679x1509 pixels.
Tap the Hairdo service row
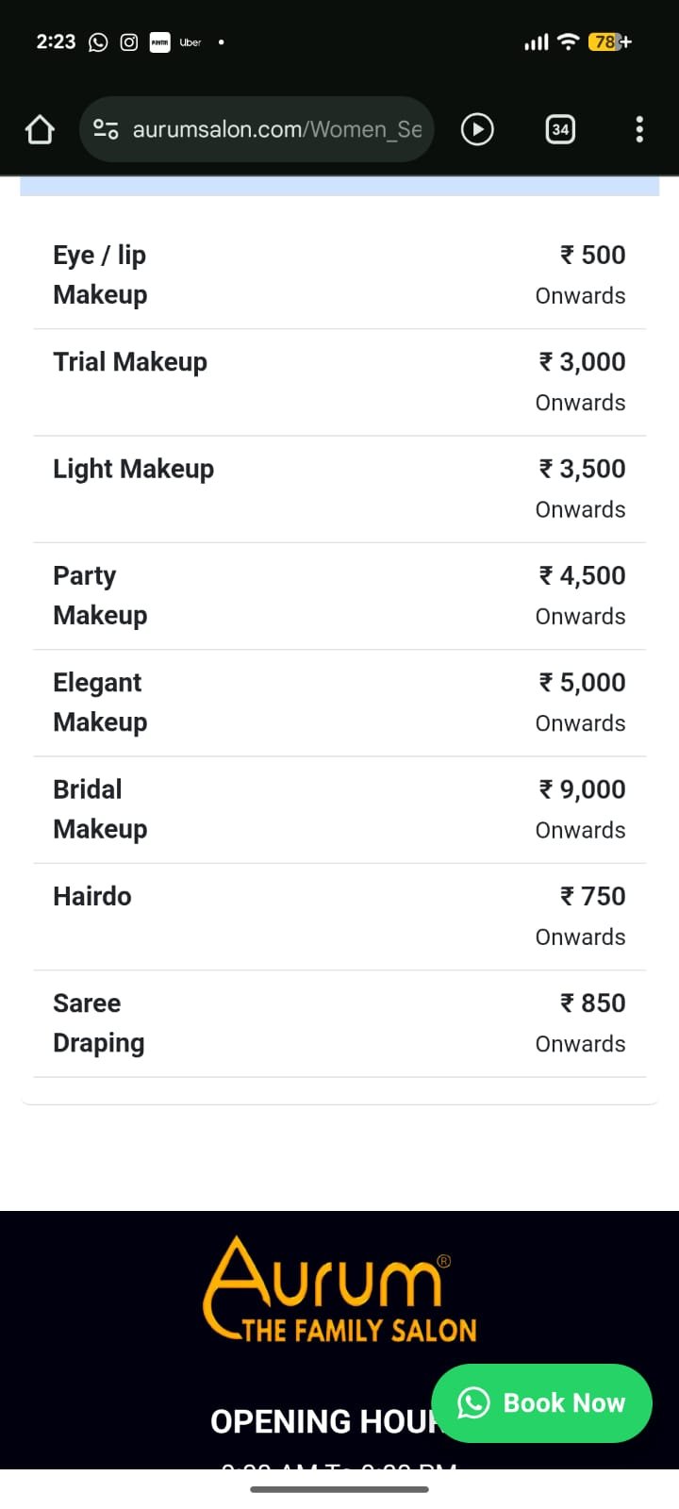[x=339, y=916]
